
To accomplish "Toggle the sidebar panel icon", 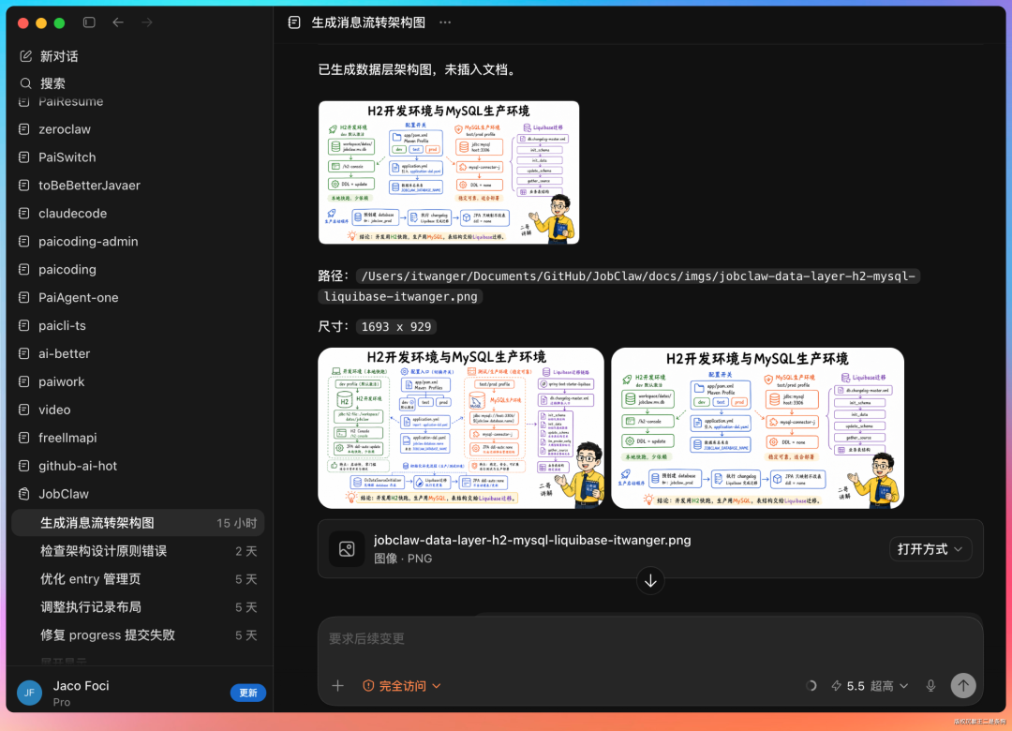I will tap(89, 22).
